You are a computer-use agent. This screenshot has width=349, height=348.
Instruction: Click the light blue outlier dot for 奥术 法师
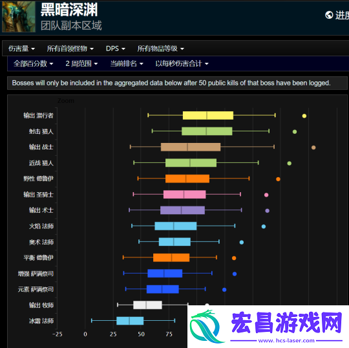click(242, 243)
